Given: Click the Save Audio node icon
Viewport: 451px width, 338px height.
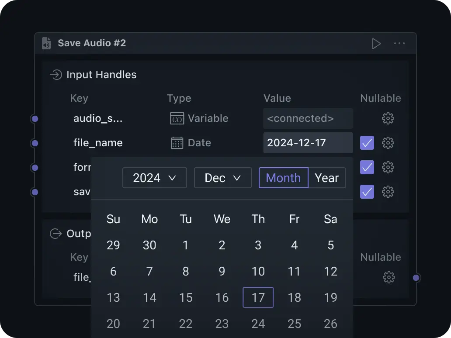Looking at the screenshot, I should click(x=46, y=43).
